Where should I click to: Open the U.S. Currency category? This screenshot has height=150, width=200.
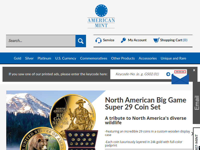tap(65, 58)
